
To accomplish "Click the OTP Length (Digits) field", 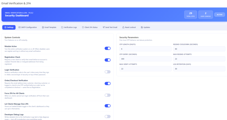I will tap(145, 49).
